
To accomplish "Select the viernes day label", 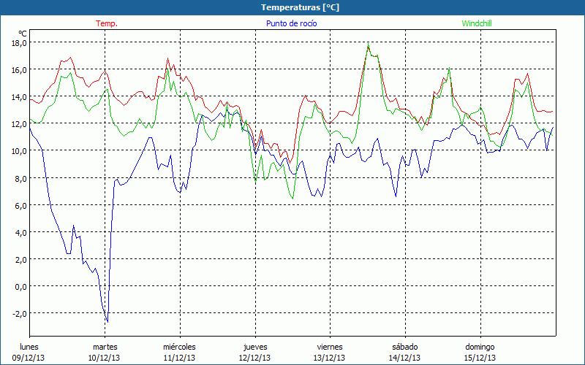I will (330, 347).
